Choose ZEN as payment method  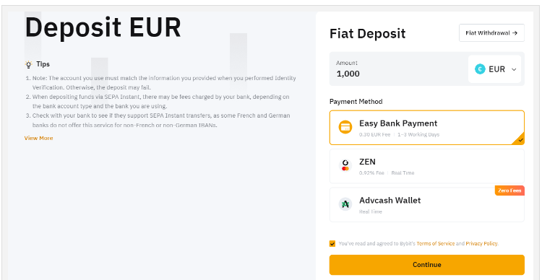pyautogui.click(x=427, y=166)
